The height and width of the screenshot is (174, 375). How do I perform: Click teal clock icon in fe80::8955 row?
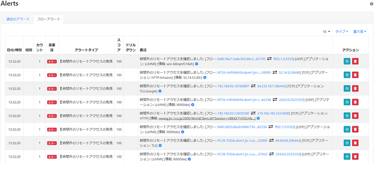(x=347, y=129)
